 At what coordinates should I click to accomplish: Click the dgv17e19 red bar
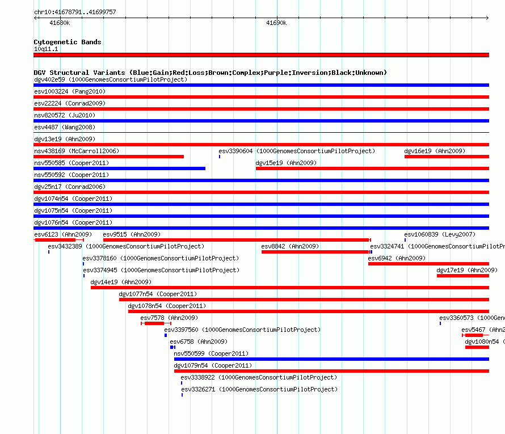tap(463, 276)
